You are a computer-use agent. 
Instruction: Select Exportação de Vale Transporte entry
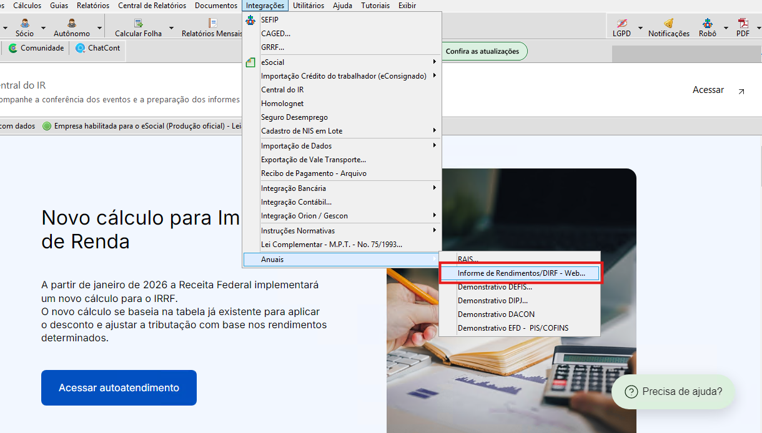(342, 160)
